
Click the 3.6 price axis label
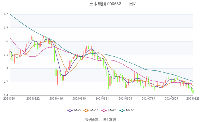(x=6, y=41)
